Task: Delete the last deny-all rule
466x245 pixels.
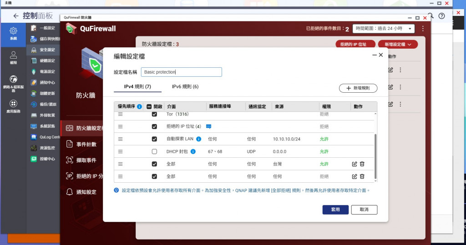Action: pyautogui.click(x=362, y=176)
